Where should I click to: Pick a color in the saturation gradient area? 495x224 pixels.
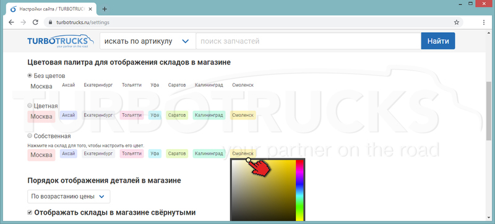click(264, 190)
